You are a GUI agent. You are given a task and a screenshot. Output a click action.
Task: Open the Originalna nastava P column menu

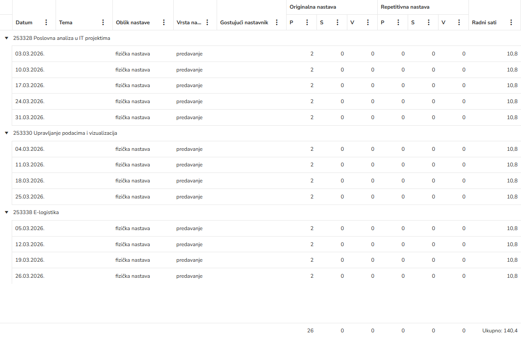click(307, 23)
